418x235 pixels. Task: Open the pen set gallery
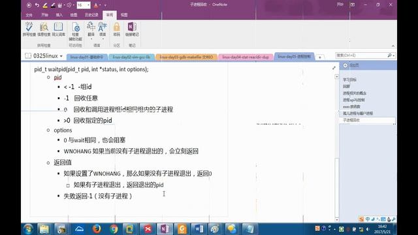click(61, 5)
